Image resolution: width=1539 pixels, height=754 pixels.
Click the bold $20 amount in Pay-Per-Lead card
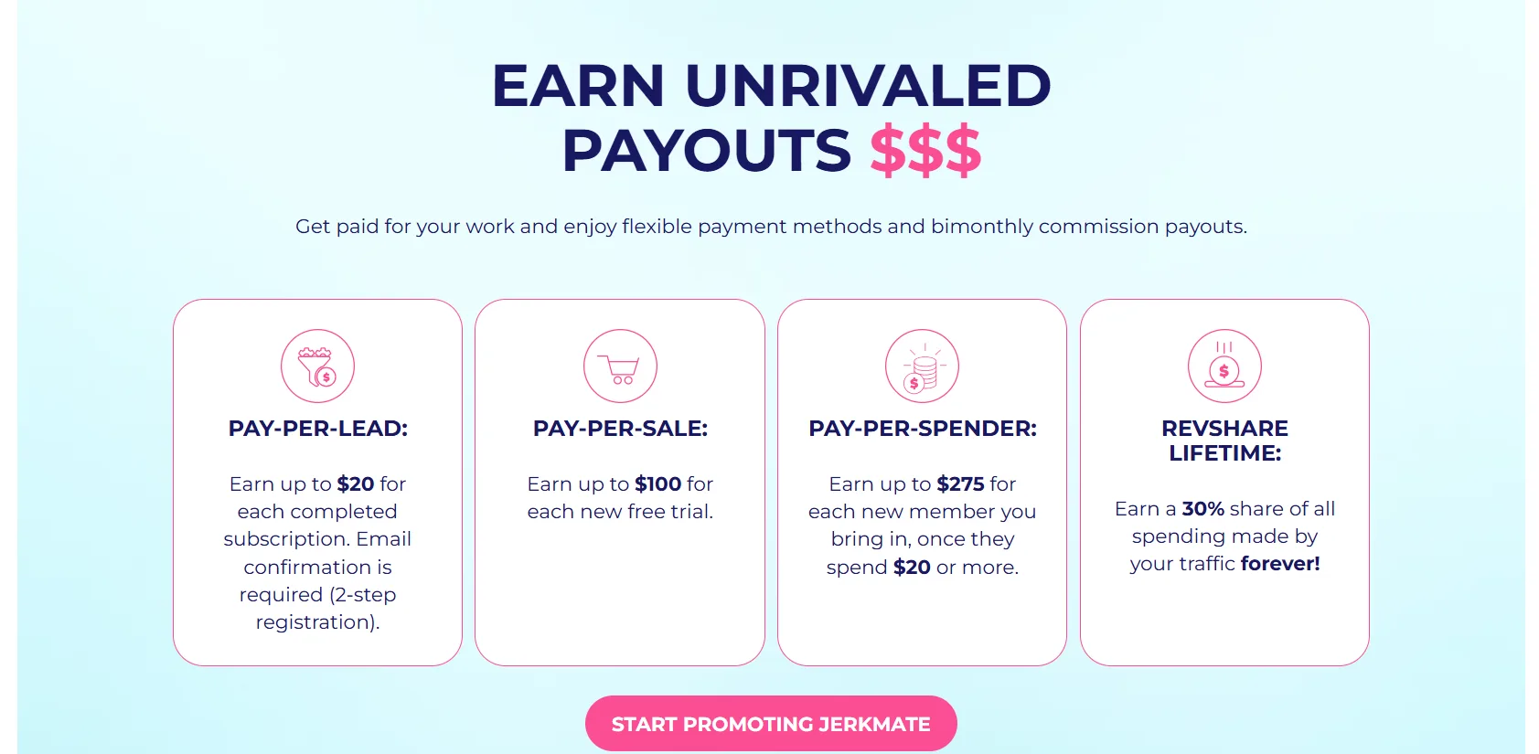tap(356, 484)
